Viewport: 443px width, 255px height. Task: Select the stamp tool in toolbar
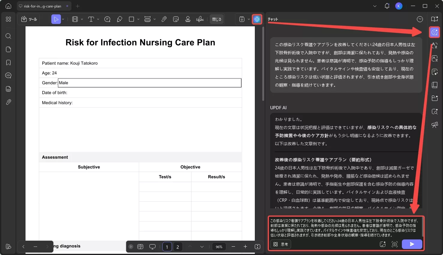(188, 19)
